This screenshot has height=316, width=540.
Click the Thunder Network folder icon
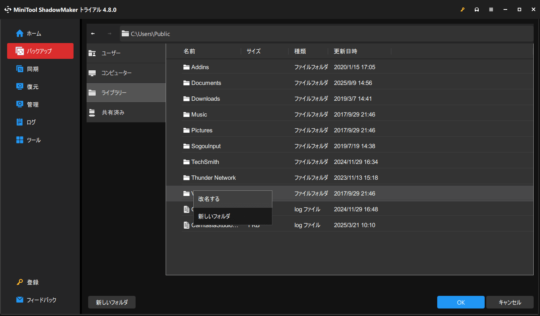coord(187,178)
